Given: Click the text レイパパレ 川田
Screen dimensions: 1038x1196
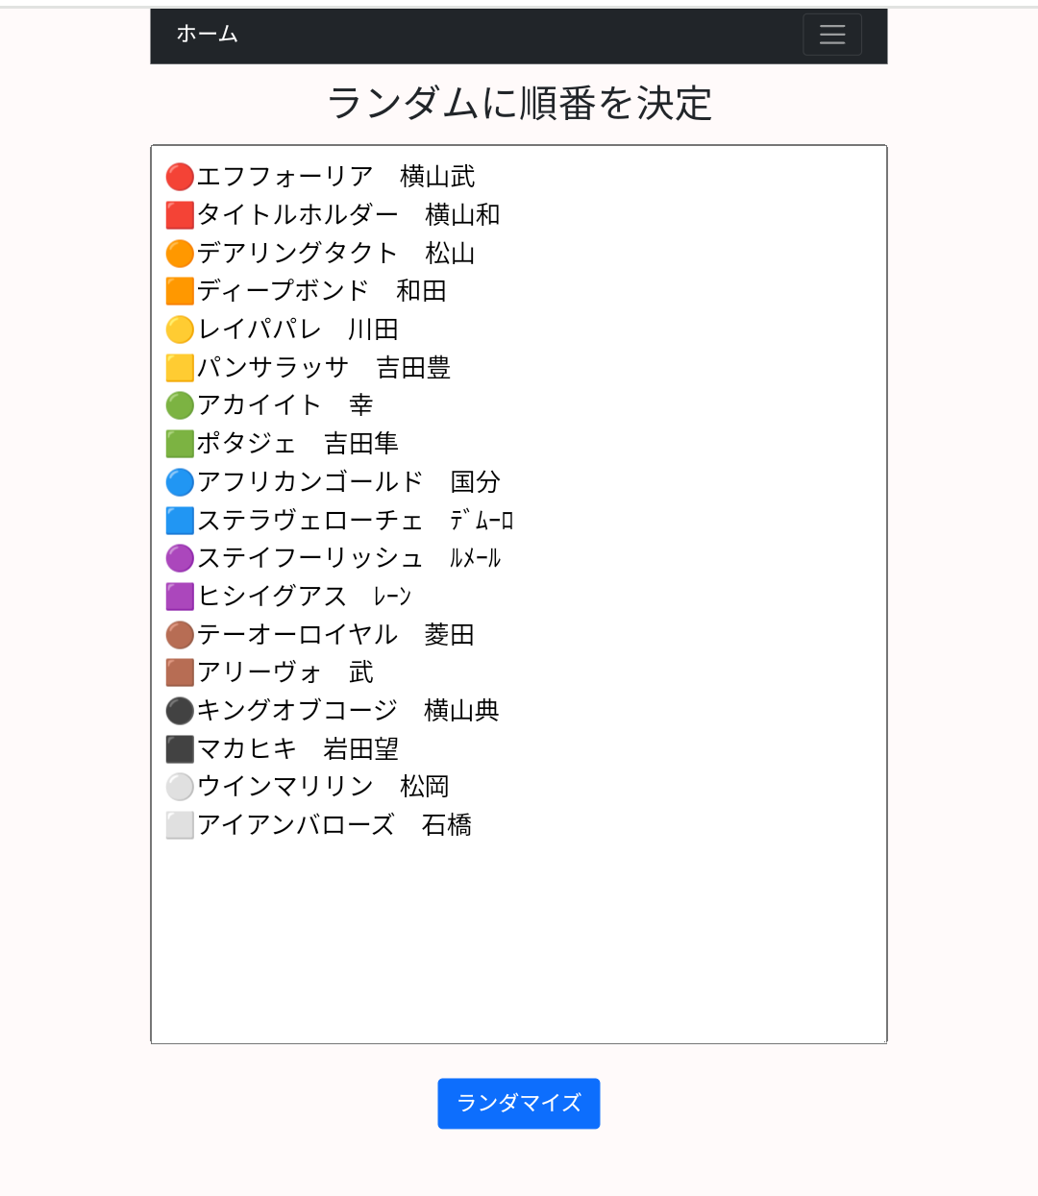Looking at the screenshot, I should coord(298,330).
